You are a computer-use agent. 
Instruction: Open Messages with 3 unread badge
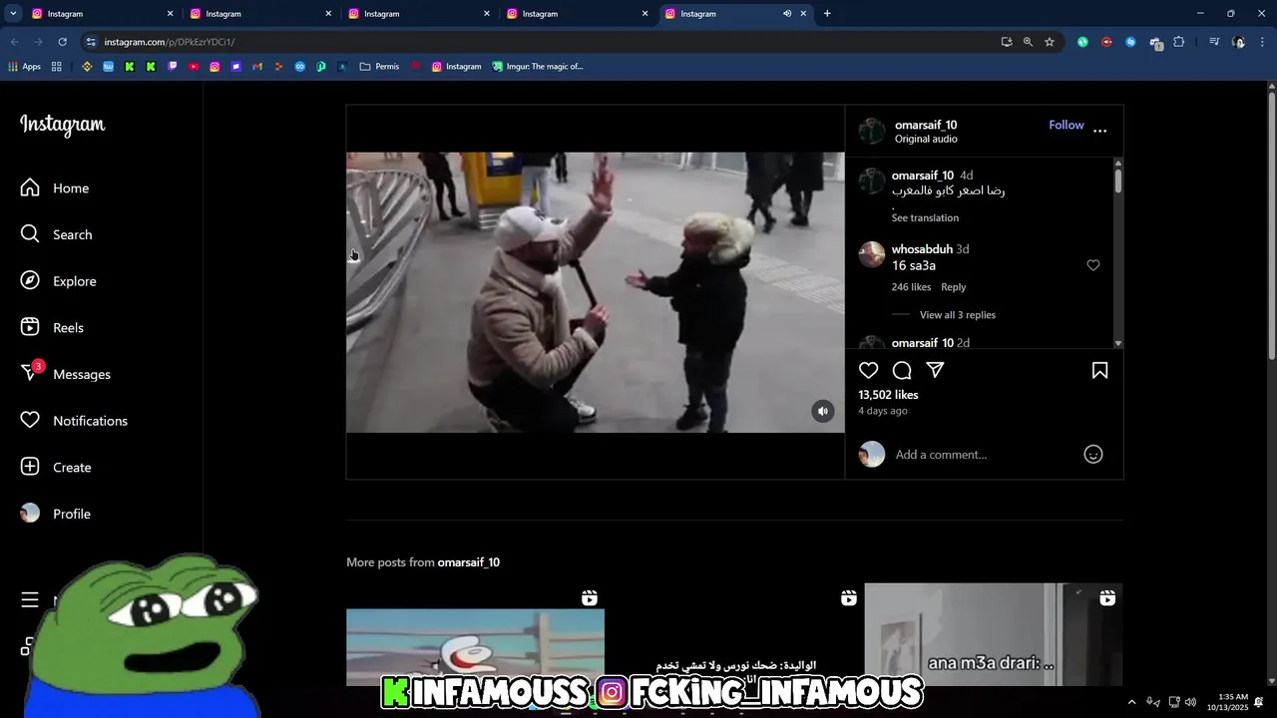coord(65,374)
